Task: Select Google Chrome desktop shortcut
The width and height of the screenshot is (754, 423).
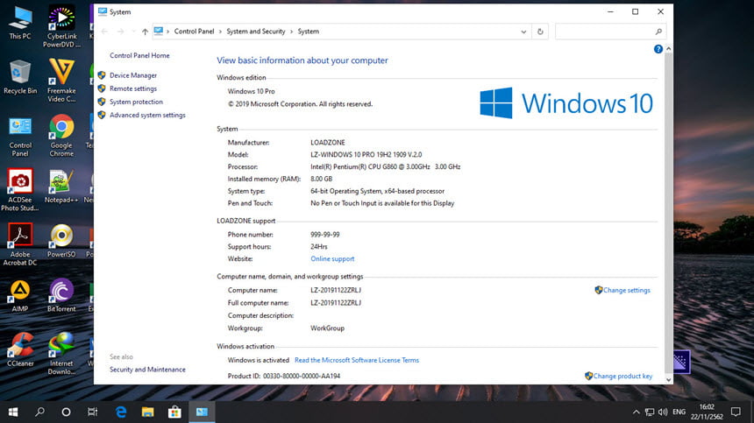Action: [61, 136]
